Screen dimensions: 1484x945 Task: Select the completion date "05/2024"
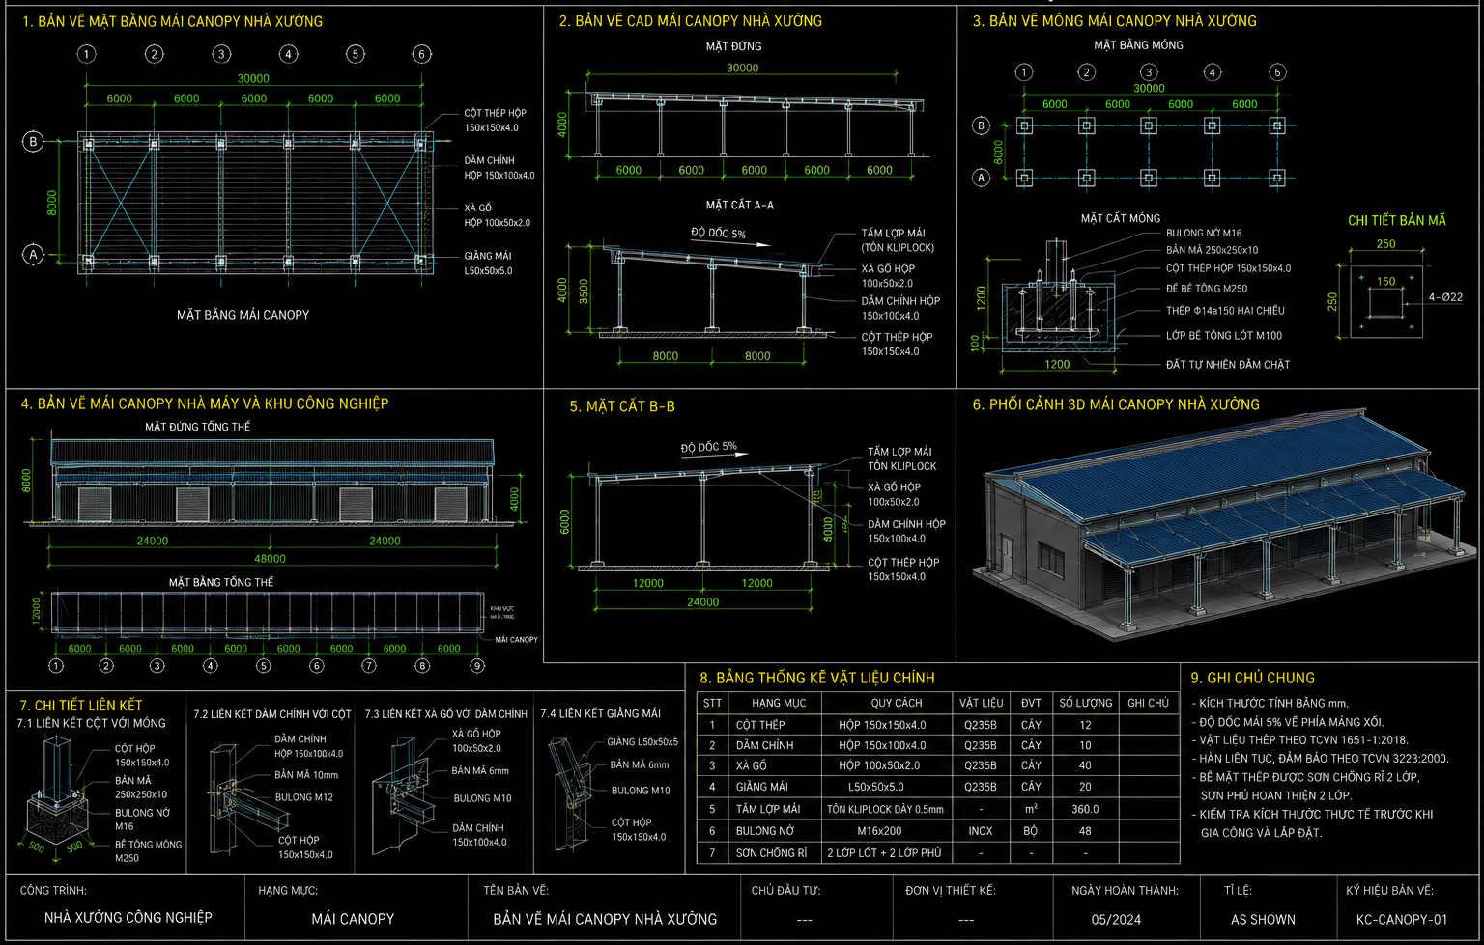pyautogui.click(x=1116, y=920)
